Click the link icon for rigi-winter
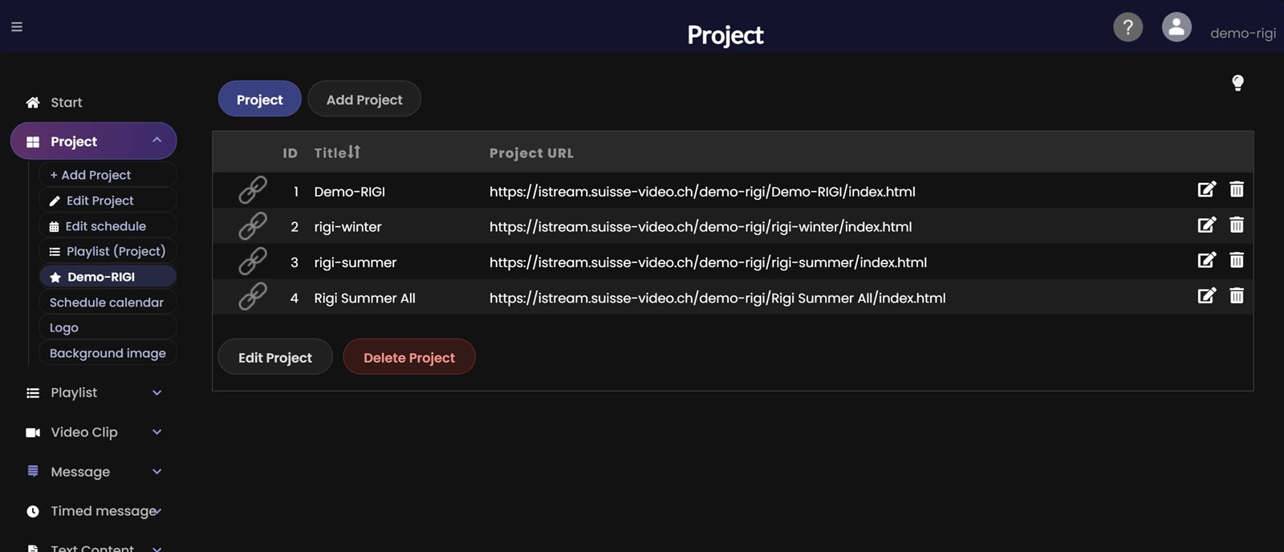 (253, 225)
